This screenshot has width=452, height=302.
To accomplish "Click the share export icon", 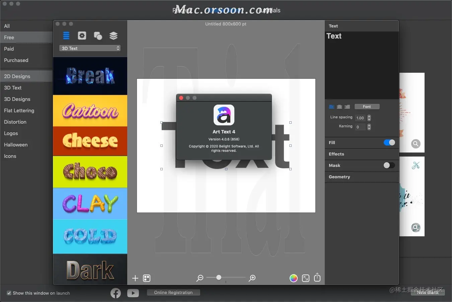I will [317, 278].
